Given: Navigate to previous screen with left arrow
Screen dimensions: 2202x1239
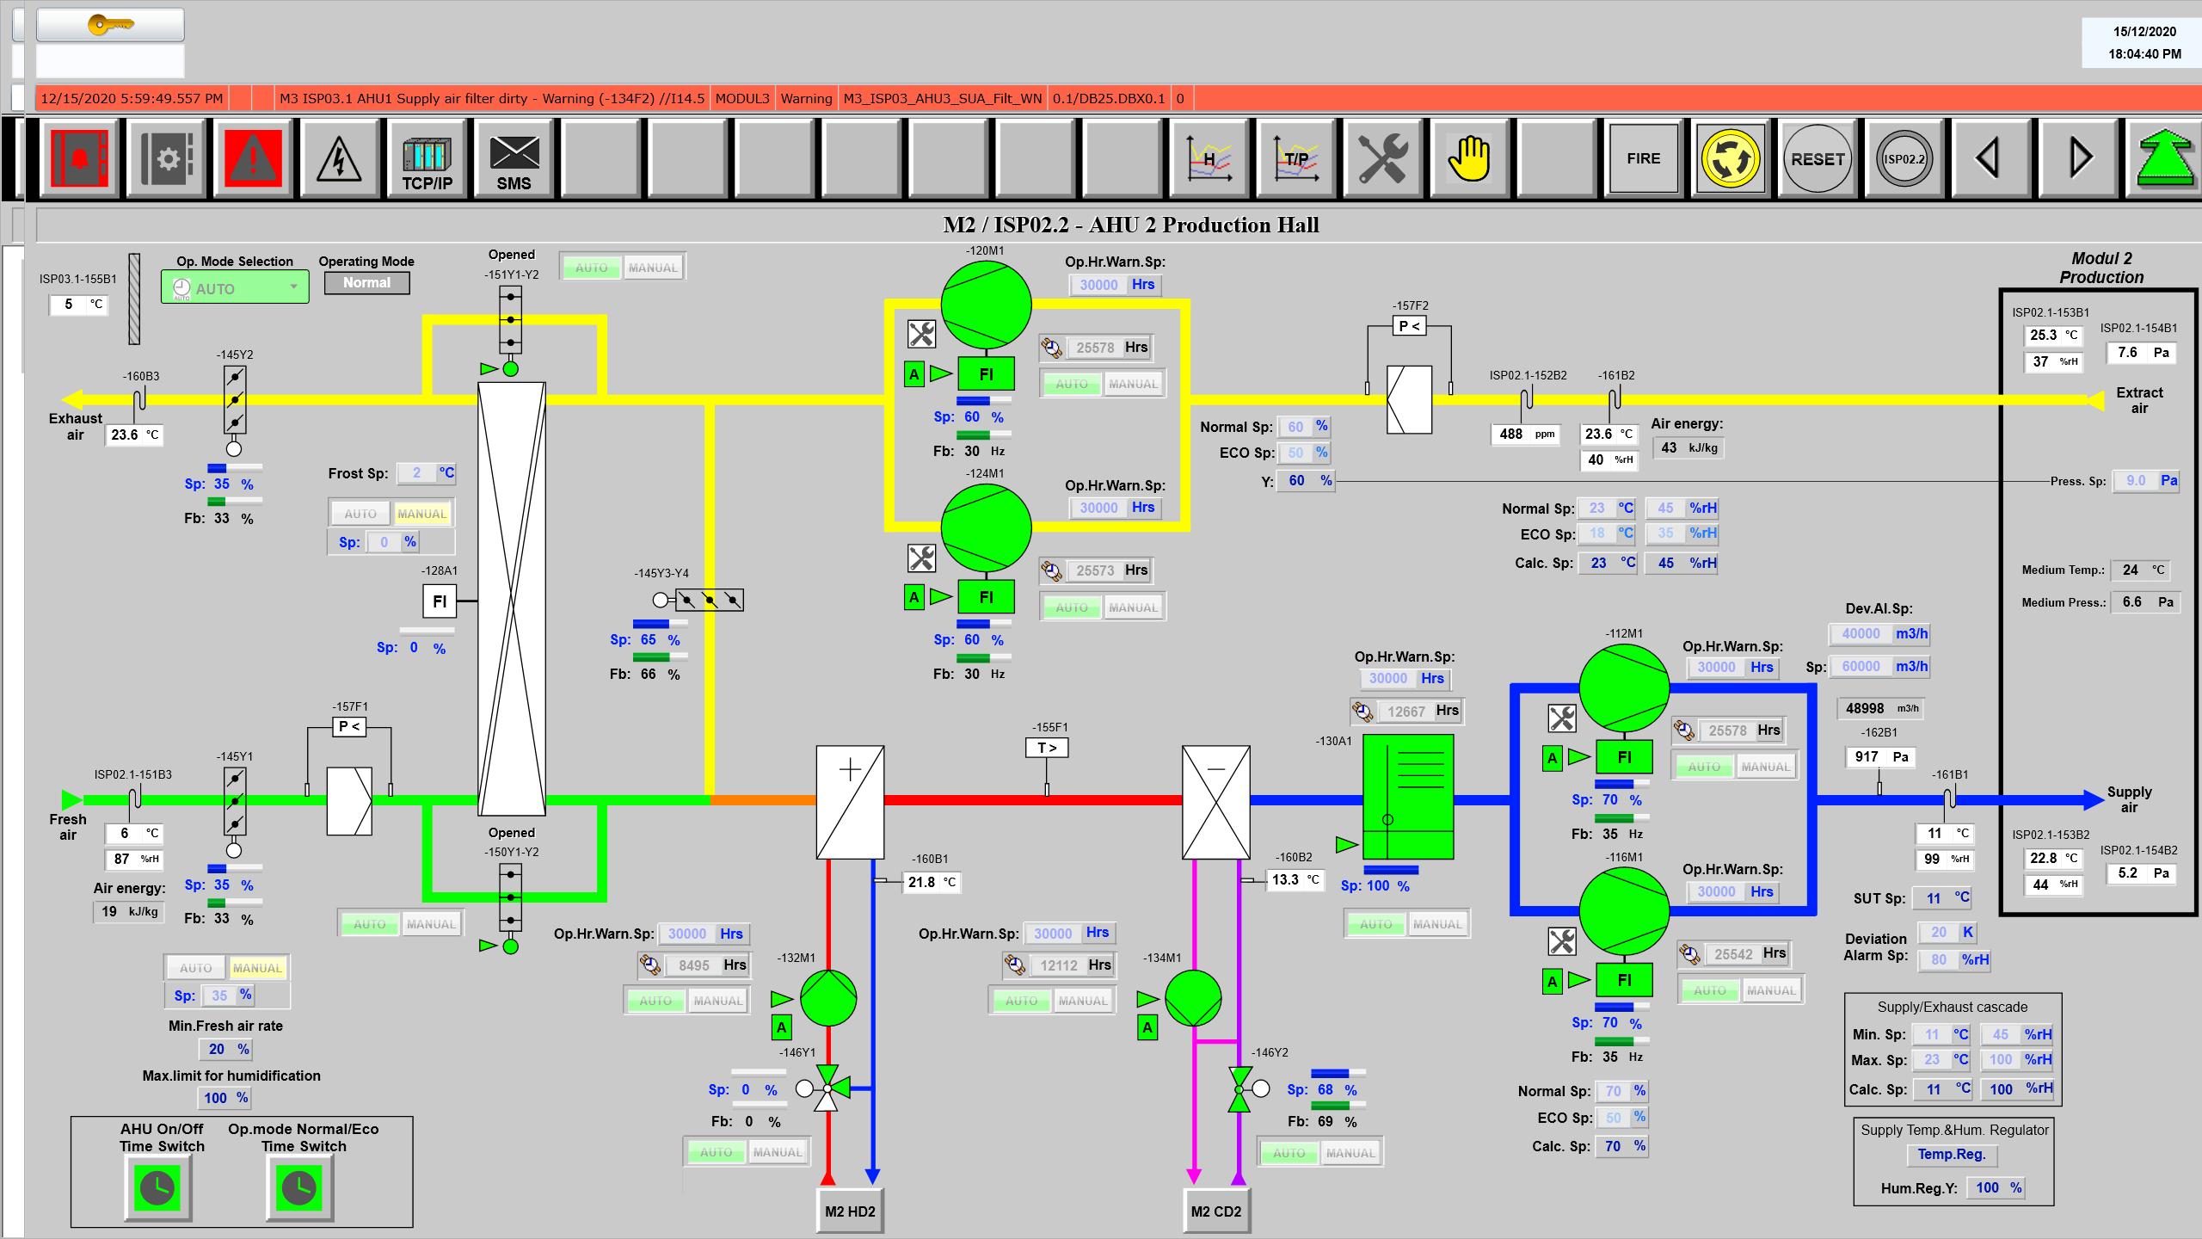Looking at the screenshot, I should (x=1989, y=160).
